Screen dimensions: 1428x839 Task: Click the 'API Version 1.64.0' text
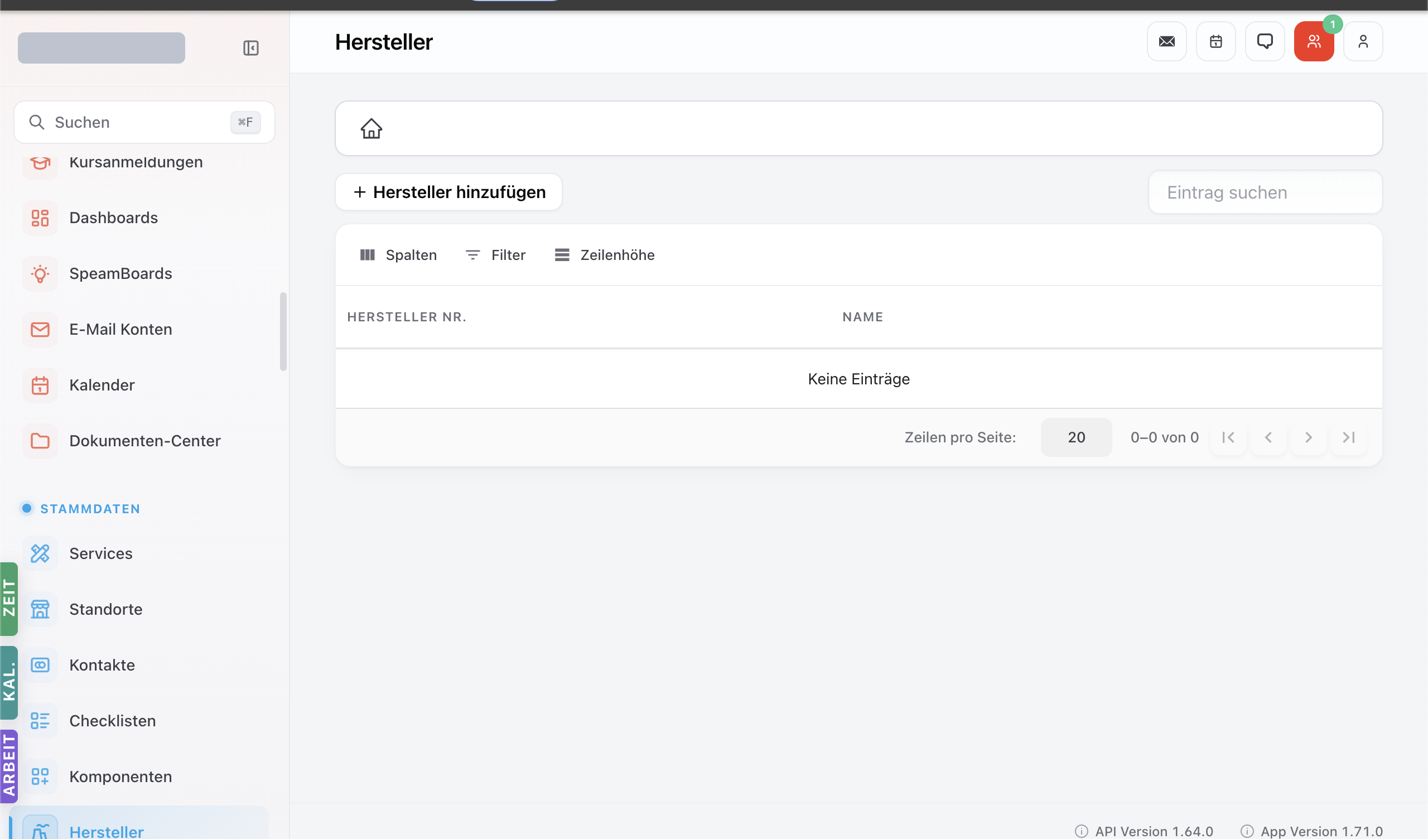pyautogui.click(x=1154, y=831)
